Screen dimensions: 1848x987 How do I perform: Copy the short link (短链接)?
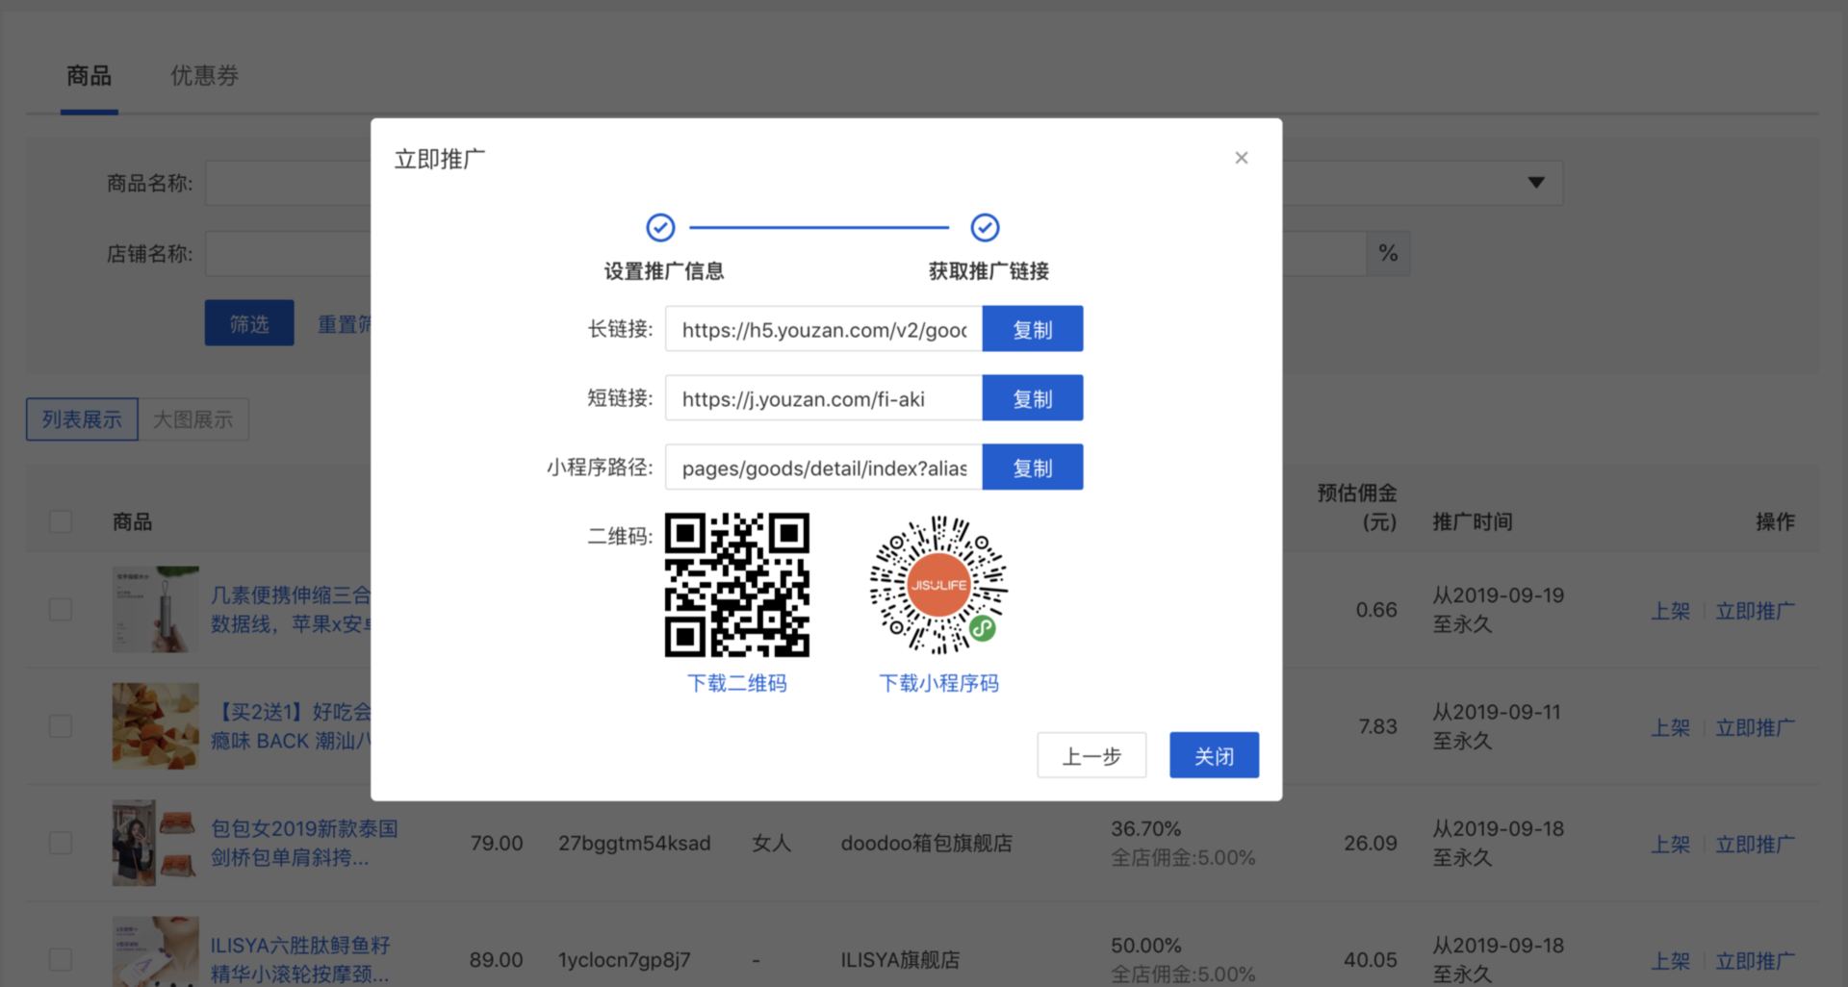click(1032, 398)
